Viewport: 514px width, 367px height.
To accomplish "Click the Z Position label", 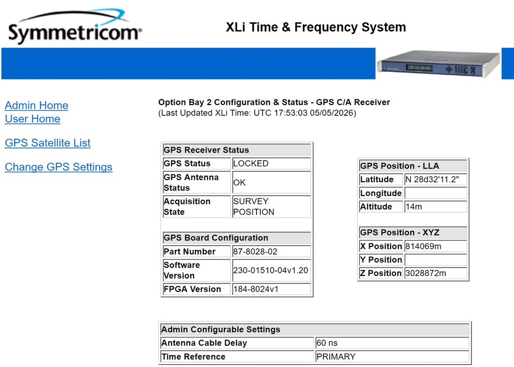I will click(381, 273).
